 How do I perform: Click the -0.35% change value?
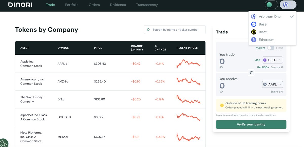tap(160, 81)
